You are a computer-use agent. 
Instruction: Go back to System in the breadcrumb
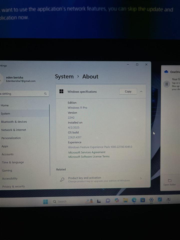pyautogui.click(x=64, y=76)
